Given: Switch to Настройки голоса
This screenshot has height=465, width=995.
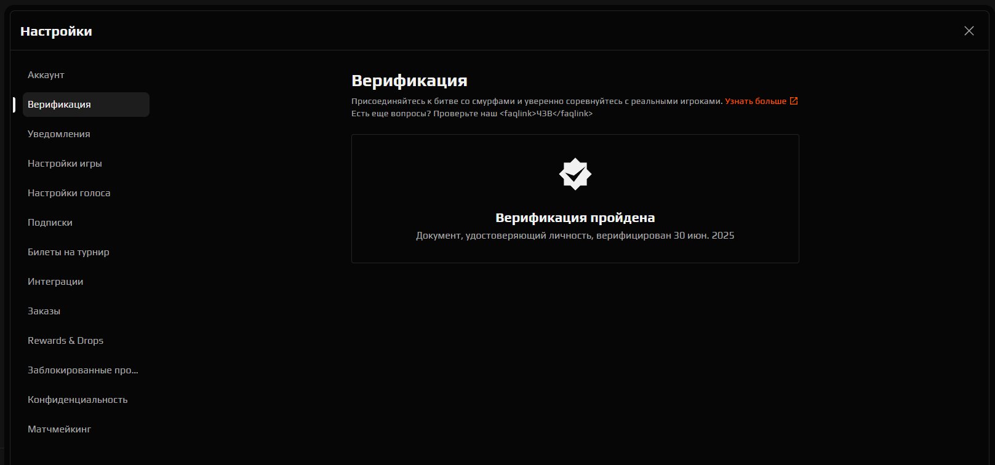Looking at the screenshot, I should [x=69, y=193].
